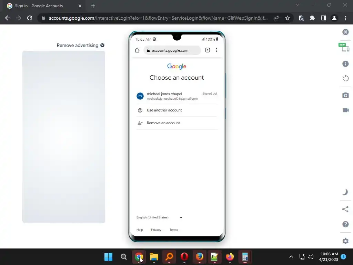Open the Firefox taskbar icon with the flame logo
The height and width of the screenshot is (265, 353).
230,257
